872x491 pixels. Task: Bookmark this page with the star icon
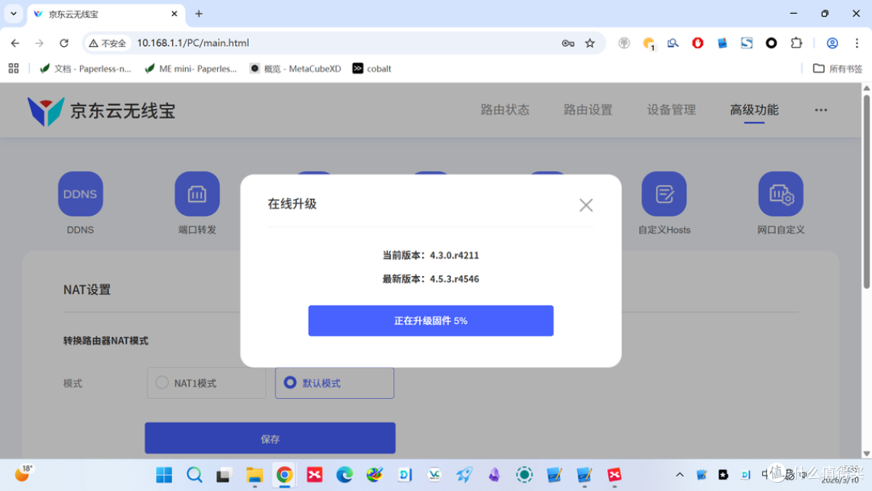tap(590, 43)
